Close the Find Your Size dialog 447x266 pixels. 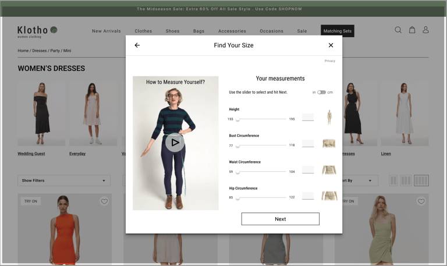point(331,45)
